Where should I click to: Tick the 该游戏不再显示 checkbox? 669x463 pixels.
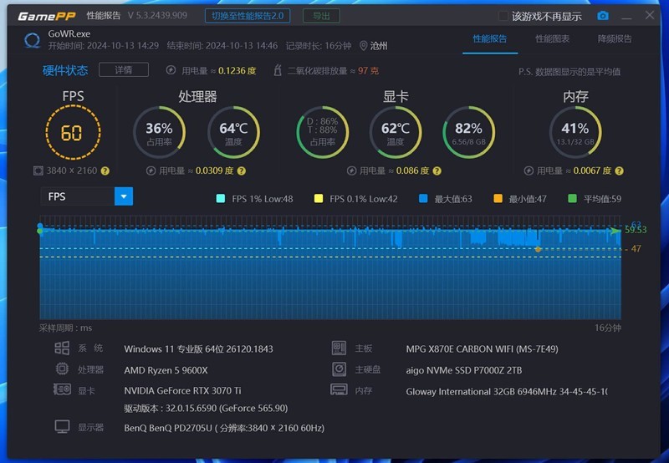coord(503,16)
